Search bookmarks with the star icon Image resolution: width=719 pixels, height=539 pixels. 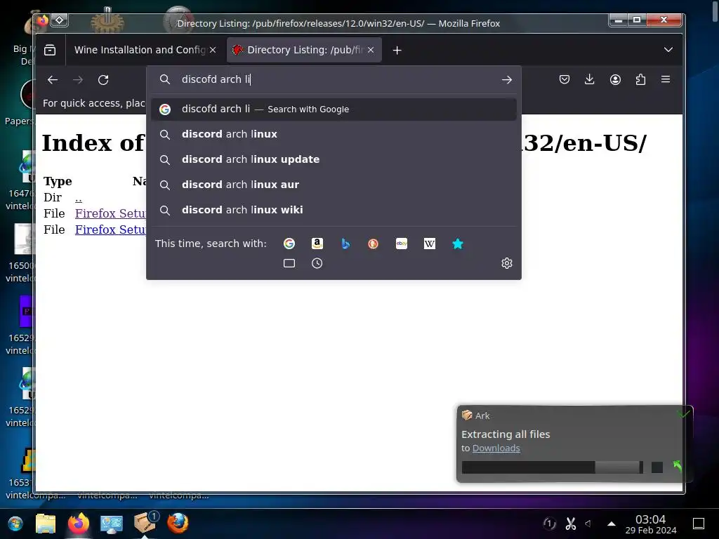pyautogui.click(x=458, y=244)
